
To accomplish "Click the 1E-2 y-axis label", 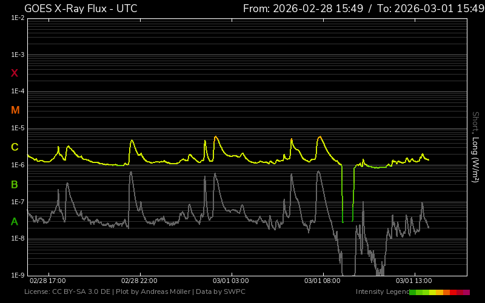I will point(18,18).
